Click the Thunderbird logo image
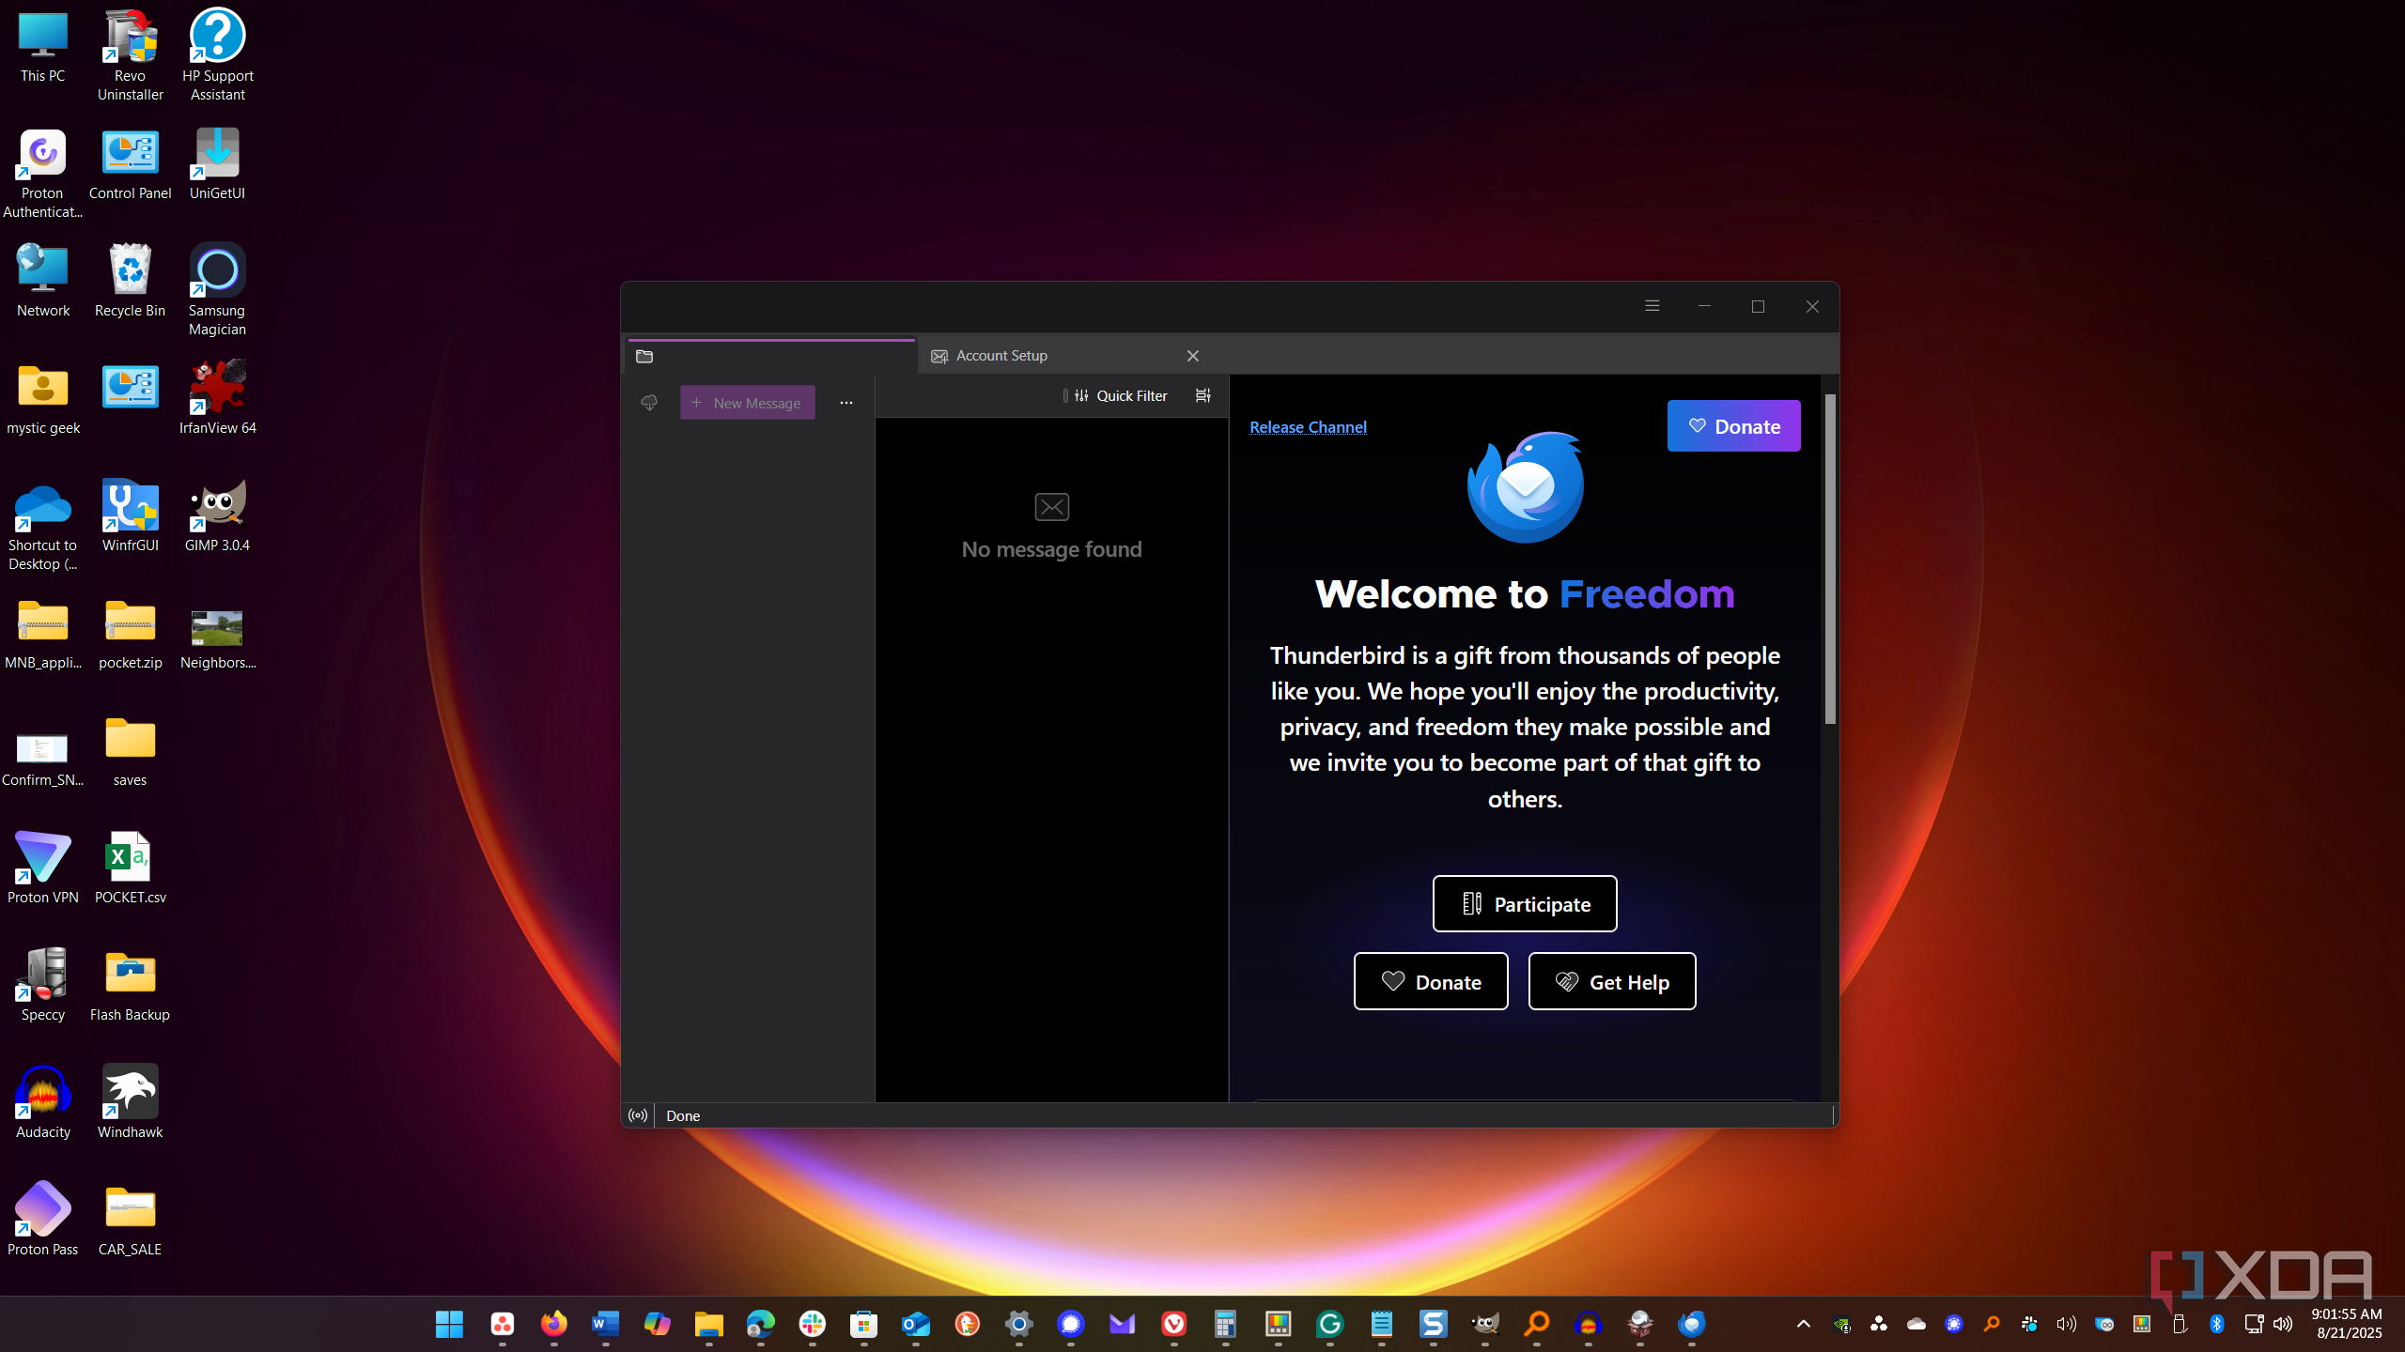This screenshot has width=2405, height=1352. pyautogui.click(x=1526, y=486)
